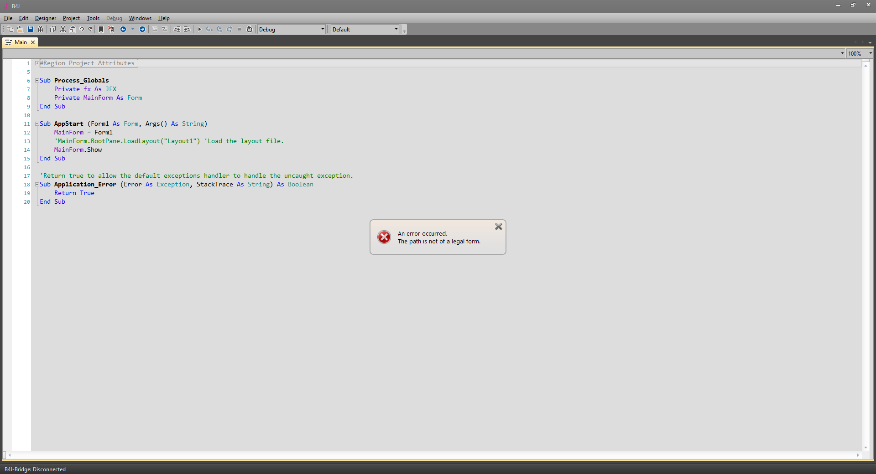Screen dimensions: 876x474
Task: Cut selection with the scissors icon
Action: click(x=63, y=29)
